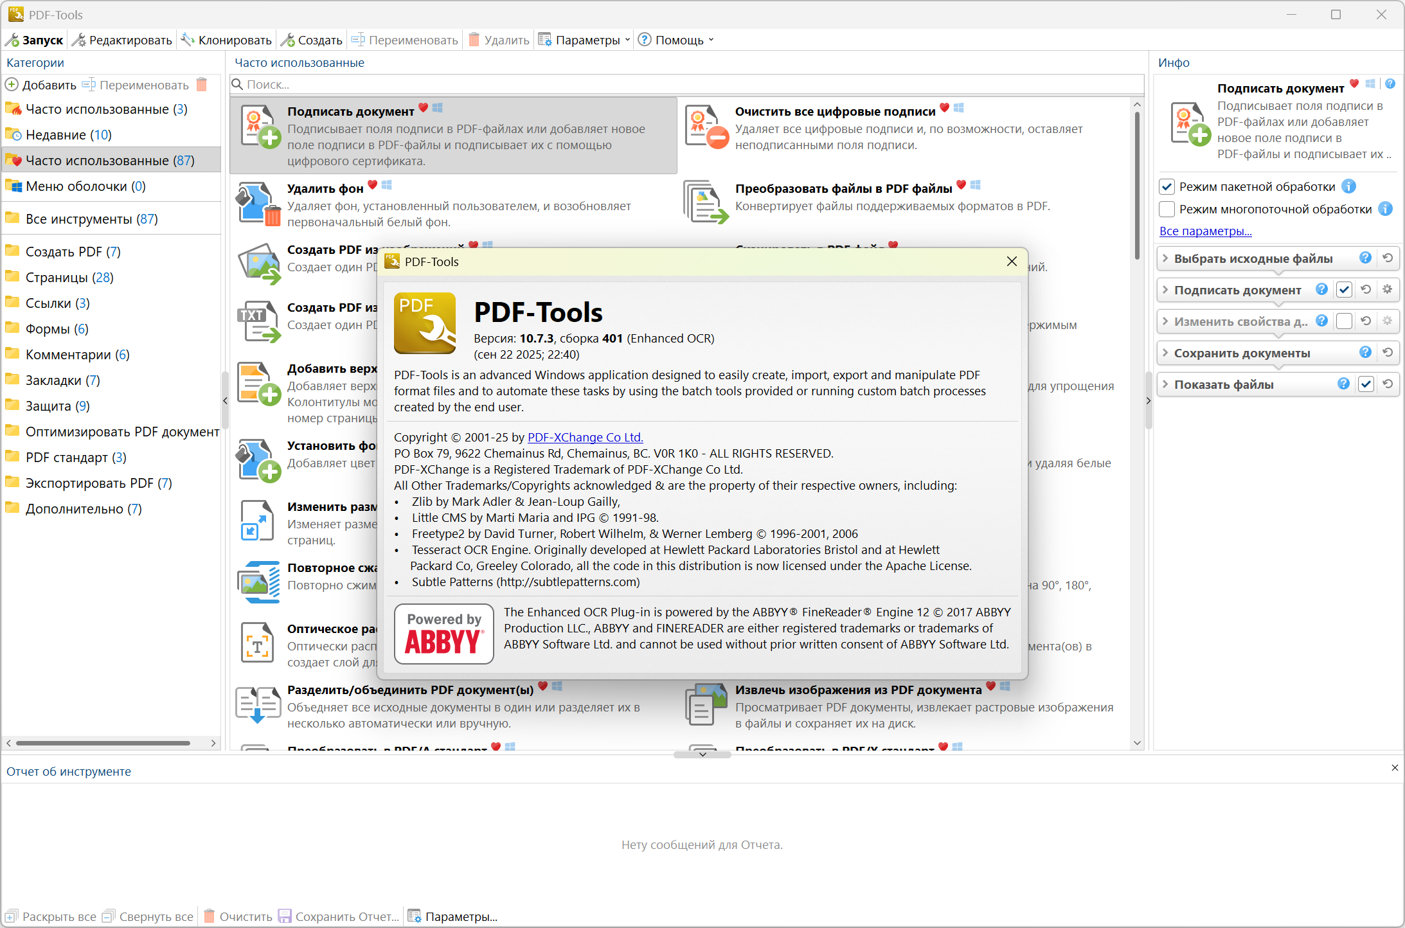Toggle checkbox on Изменить свойства step
The image size is (1405, 928).
[1344, 321]
